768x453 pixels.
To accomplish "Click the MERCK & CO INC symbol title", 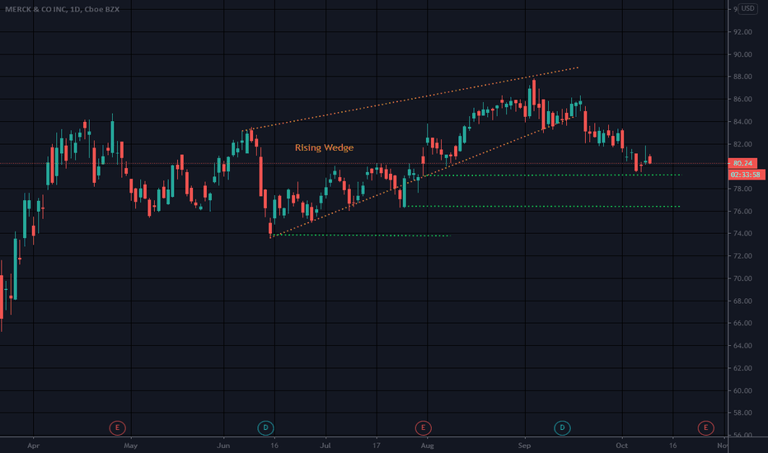I will tap(35, 9).
